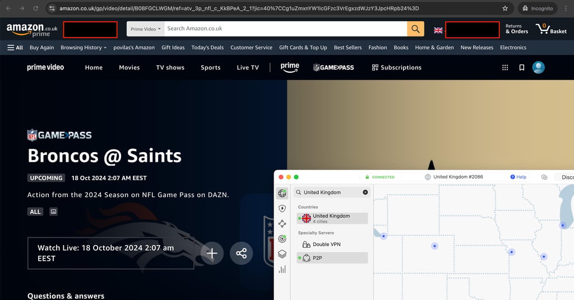Open the Prime Video watchlist bookmark icon
Viewport: 574px width, 300px height.
(x=522, y=67)
